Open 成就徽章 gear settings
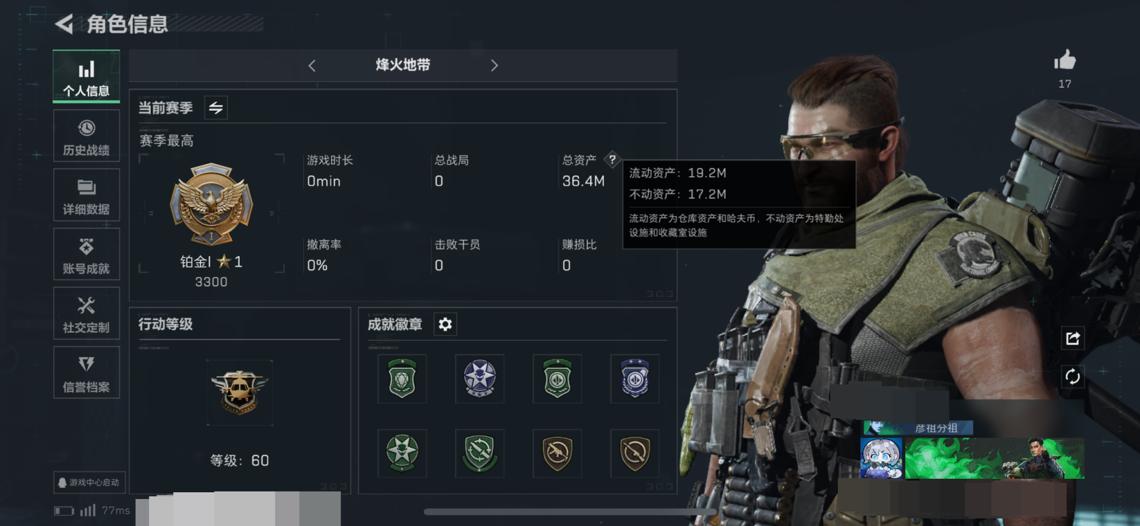The image size is (1140, 526). (445, 324)
